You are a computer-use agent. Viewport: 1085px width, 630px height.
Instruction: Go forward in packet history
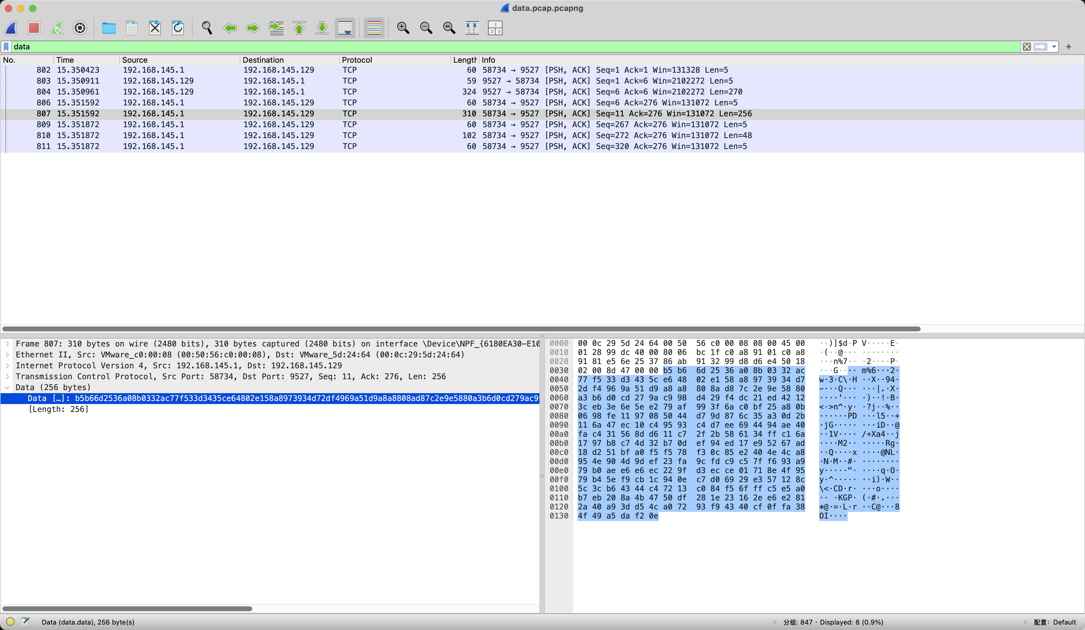click(253, 28)
